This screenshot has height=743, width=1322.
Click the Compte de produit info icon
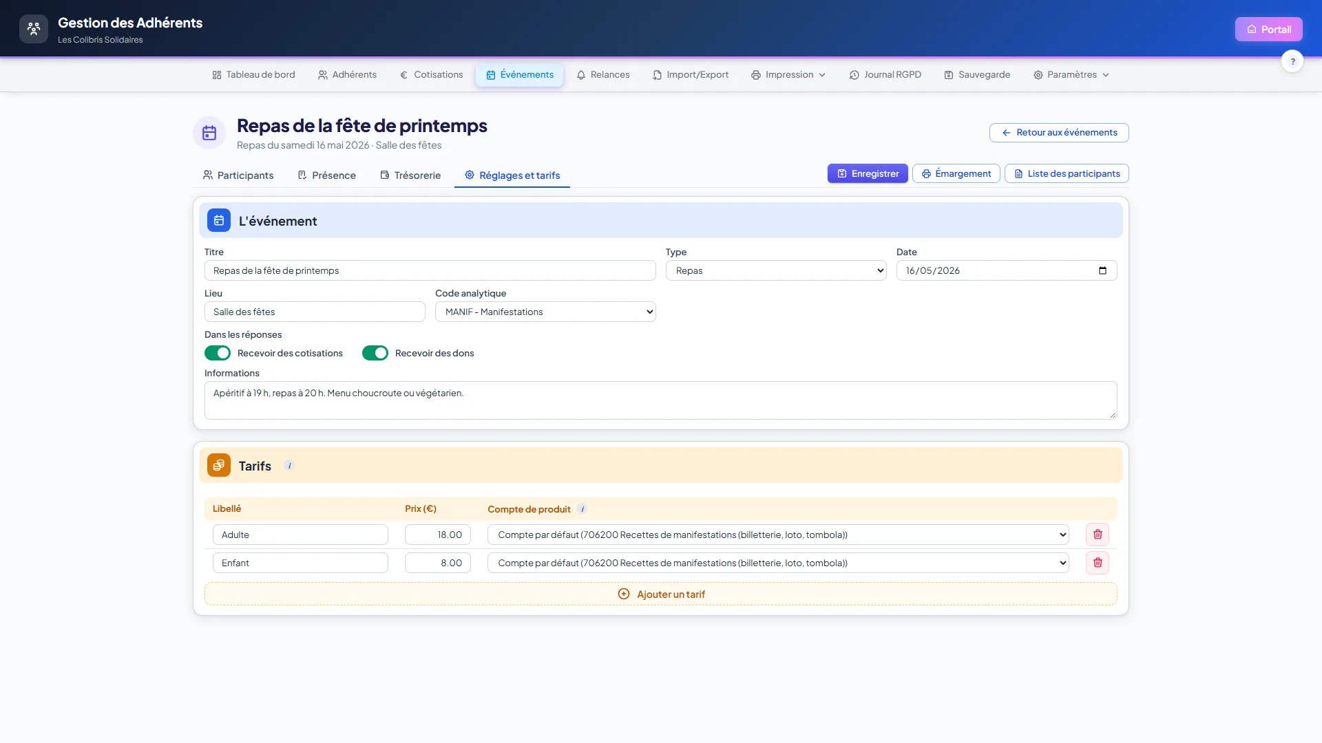583,509
